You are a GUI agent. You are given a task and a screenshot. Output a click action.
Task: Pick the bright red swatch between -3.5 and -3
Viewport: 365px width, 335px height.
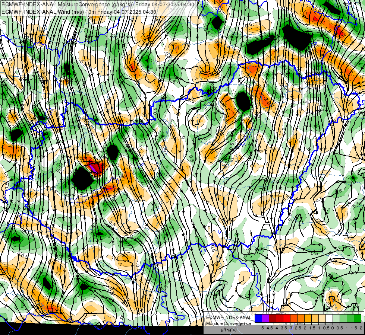(287, 319)
